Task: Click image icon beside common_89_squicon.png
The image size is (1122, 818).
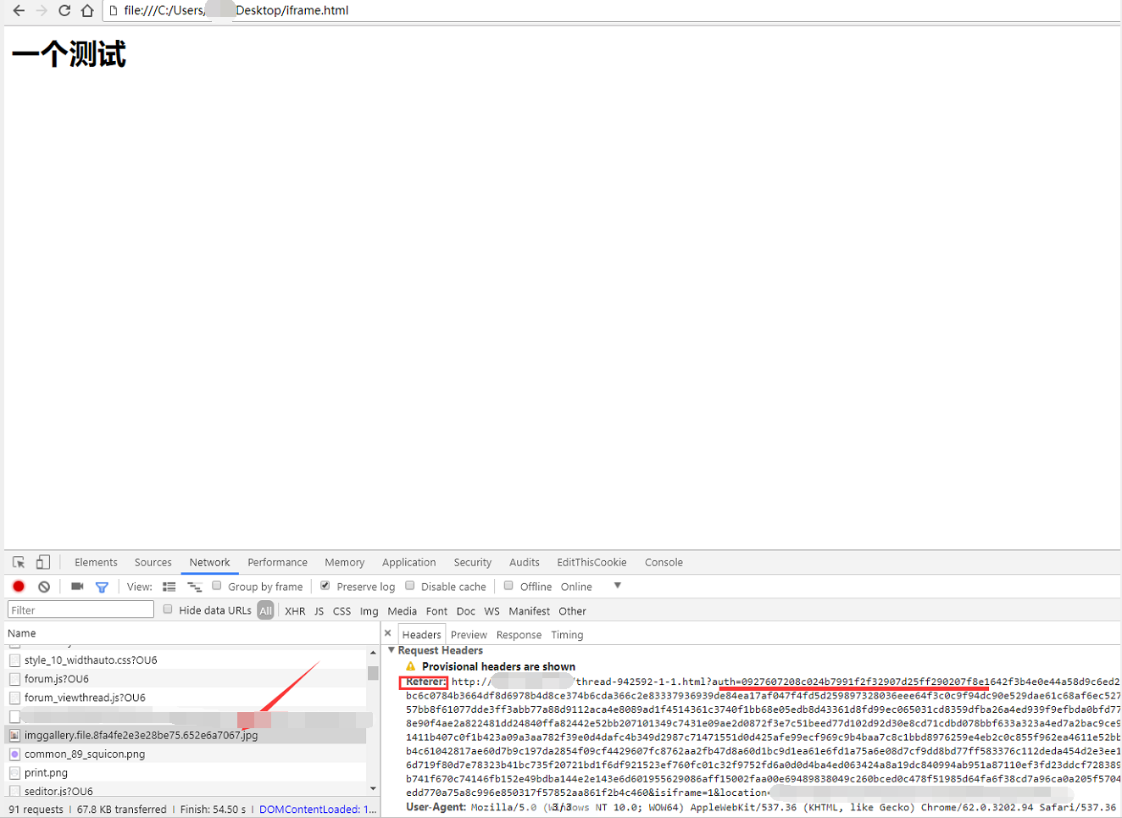Action: [14, 754]
